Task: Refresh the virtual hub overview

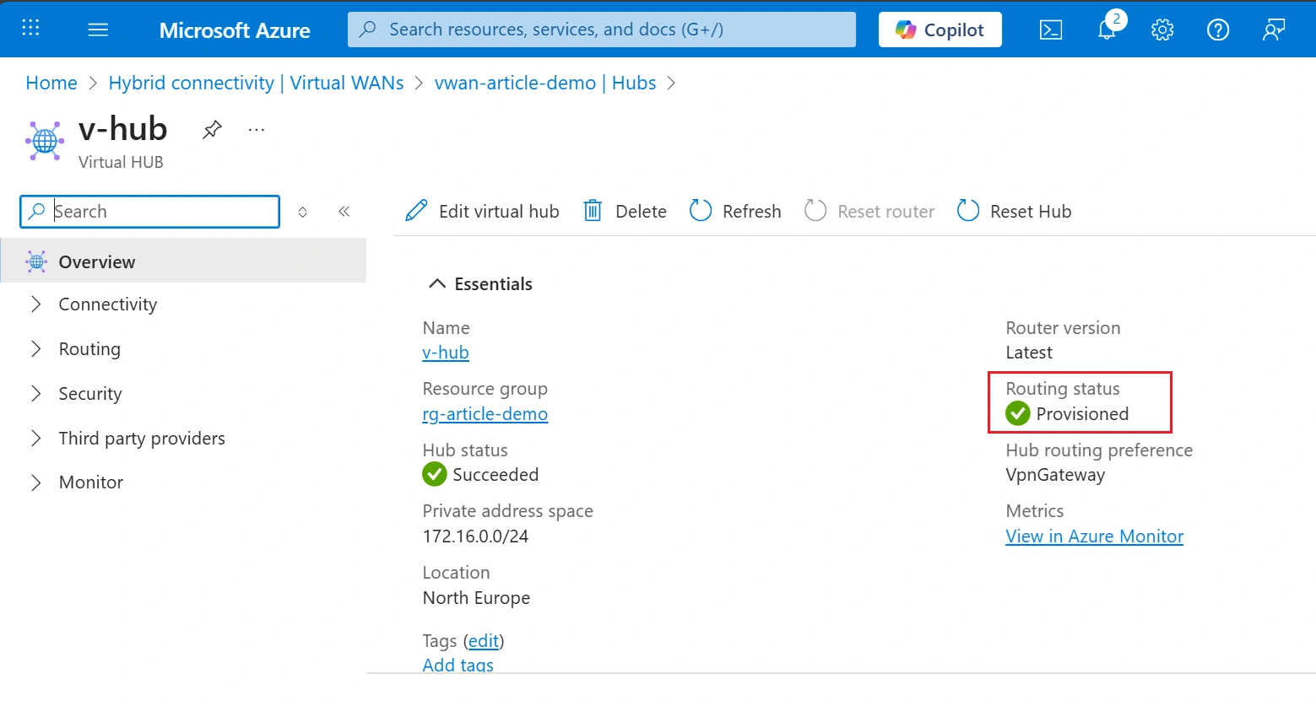Action: pos(735,211)
